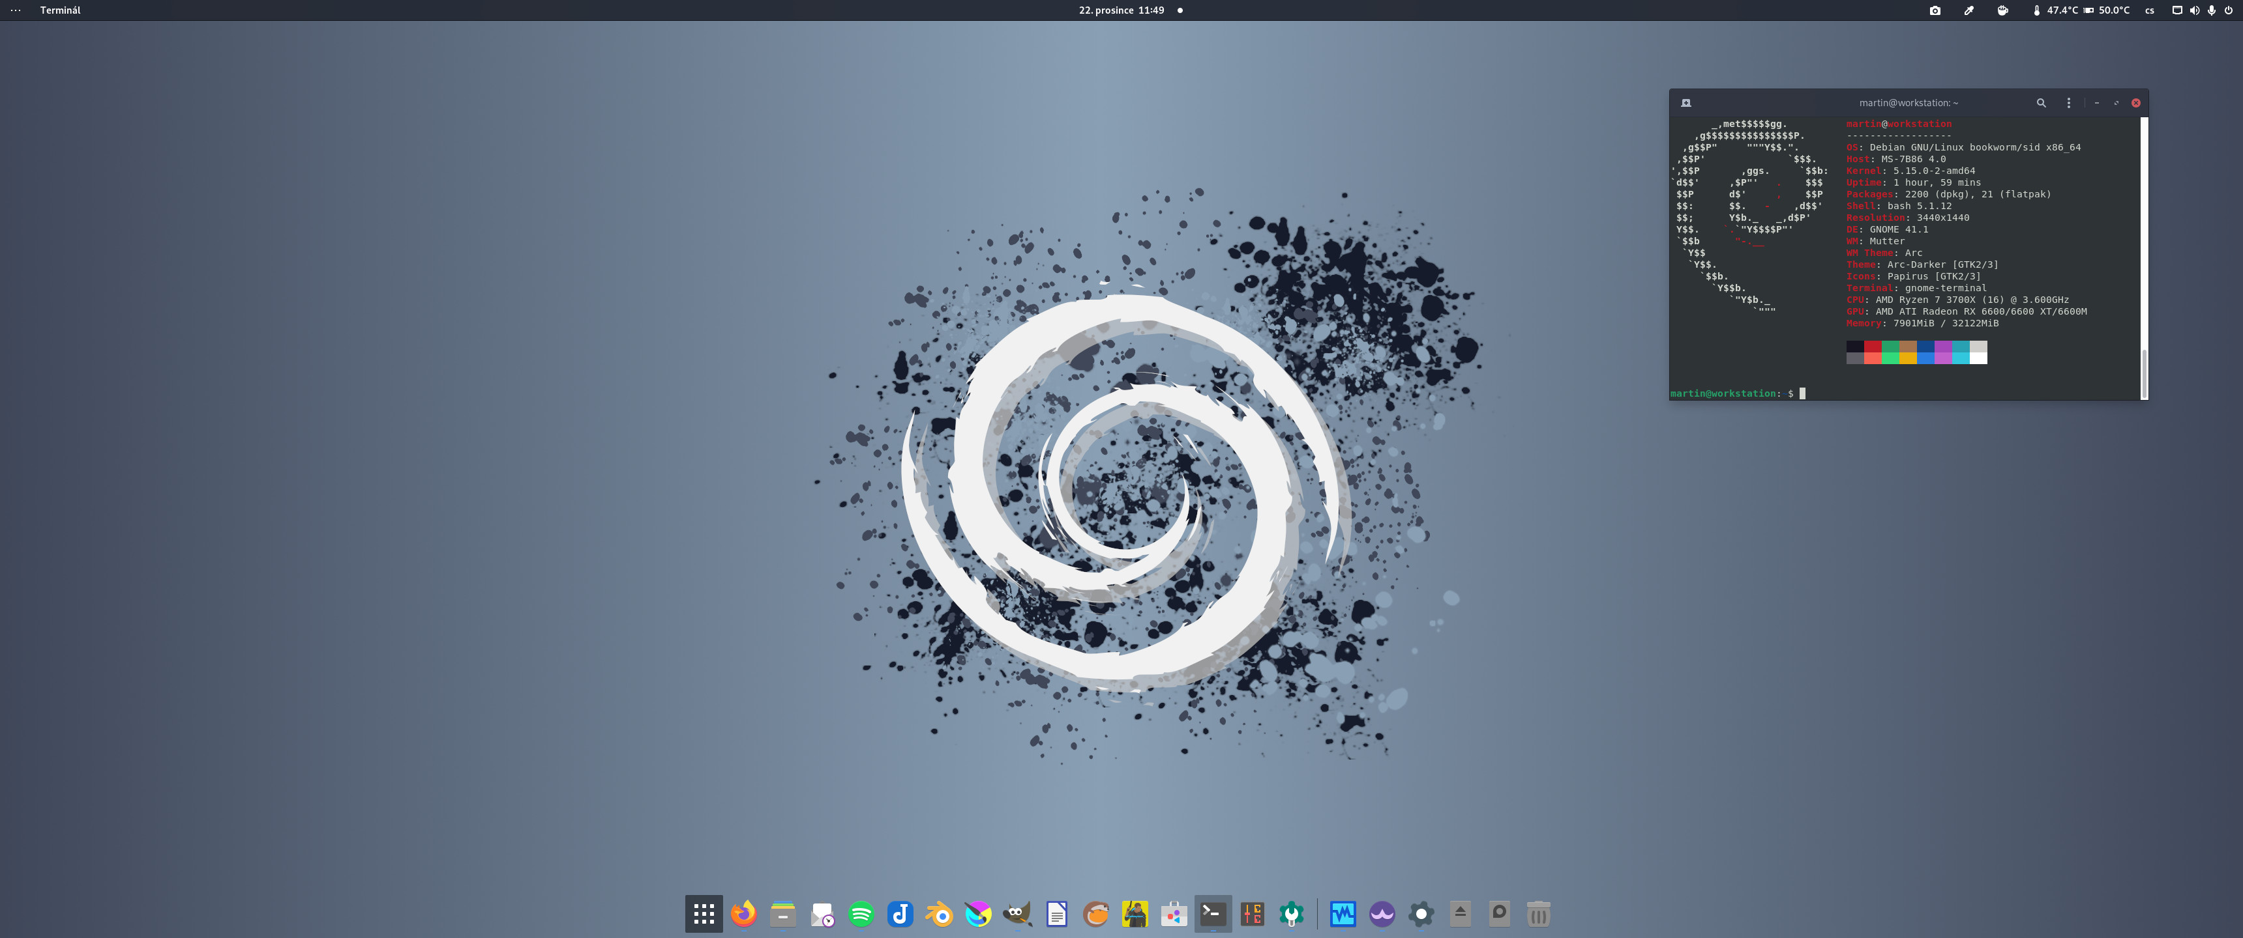Viewport: 2243px width, 938px height.
Task: Open the clock calendar 22. prosince 11:49
Action: click(x=1121, y=10)
